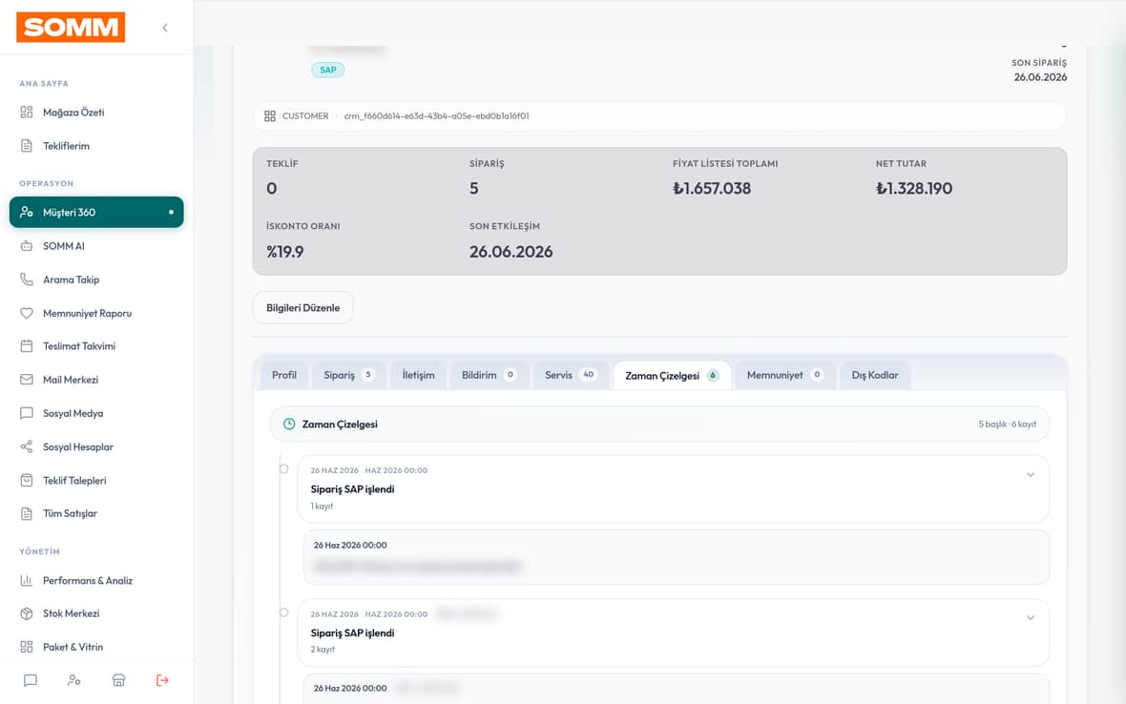Viewport: 1126px width, 704px height.
Task: Open Arama Takip phone menu item
Action: click(x=96, y=280)
